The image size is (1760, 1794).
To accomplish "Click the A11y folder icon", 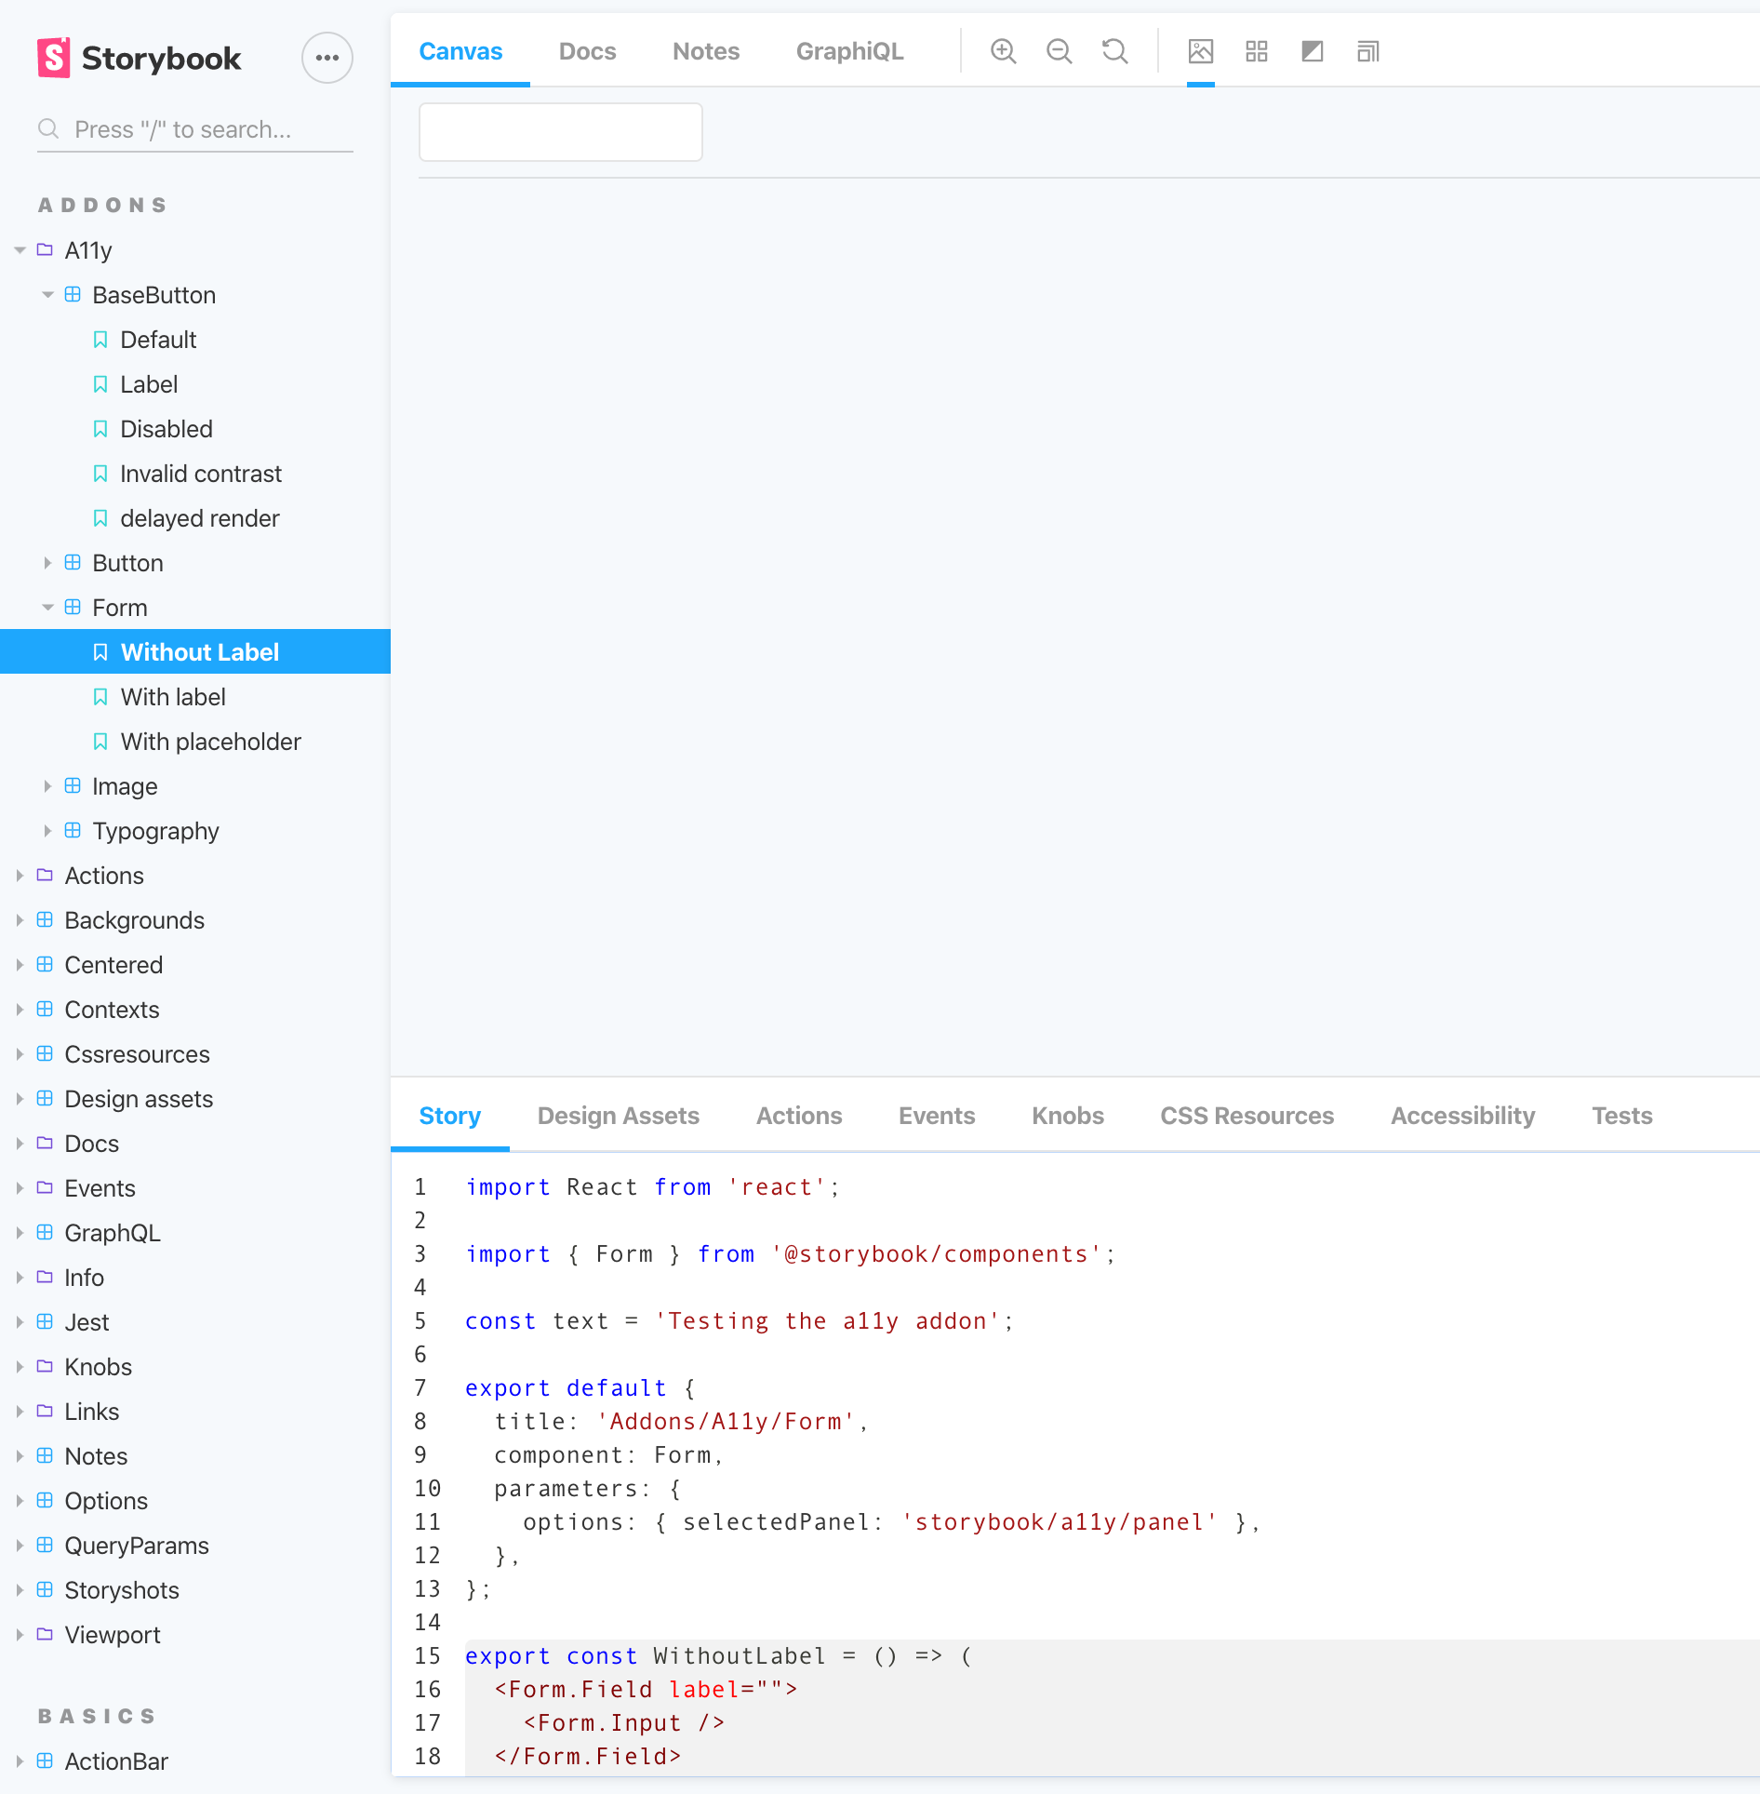I will (x=45, y=249).
